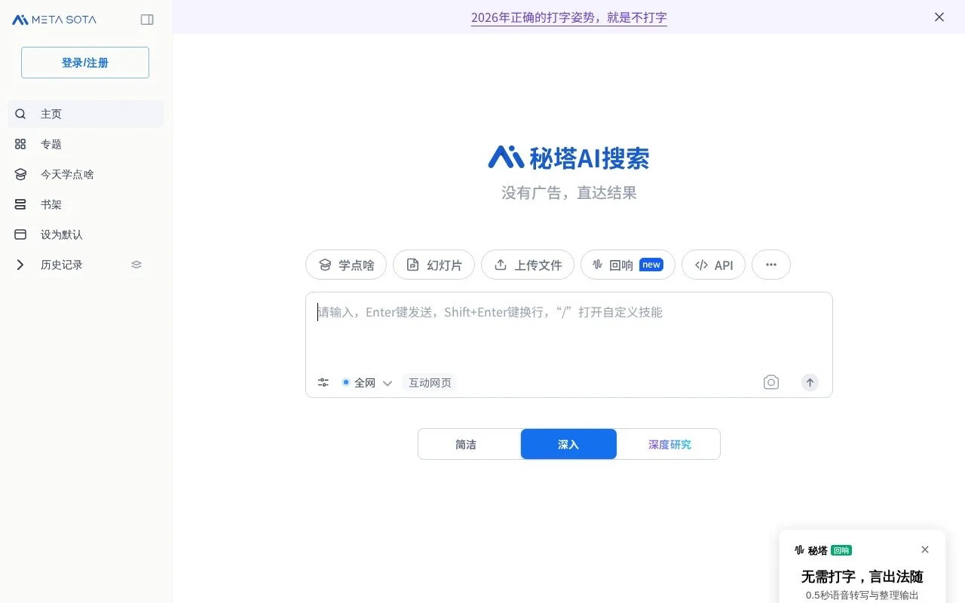Click the graduation cap icon in sidebar

(x=20, y=174)
